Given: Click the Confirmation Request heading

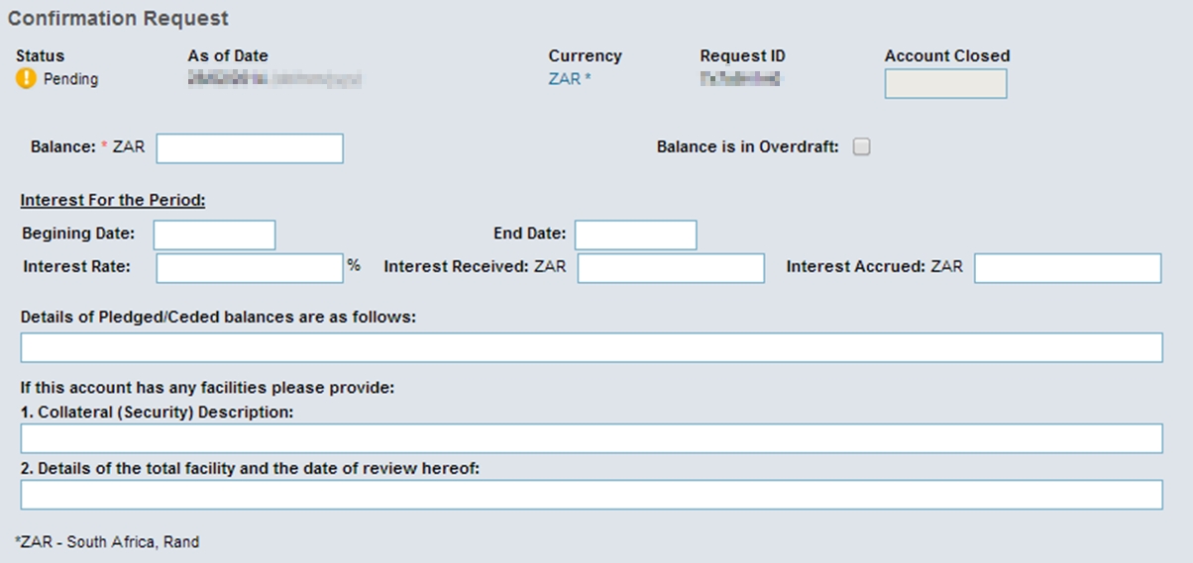Looking at the screenshot, I should point(119,19).
